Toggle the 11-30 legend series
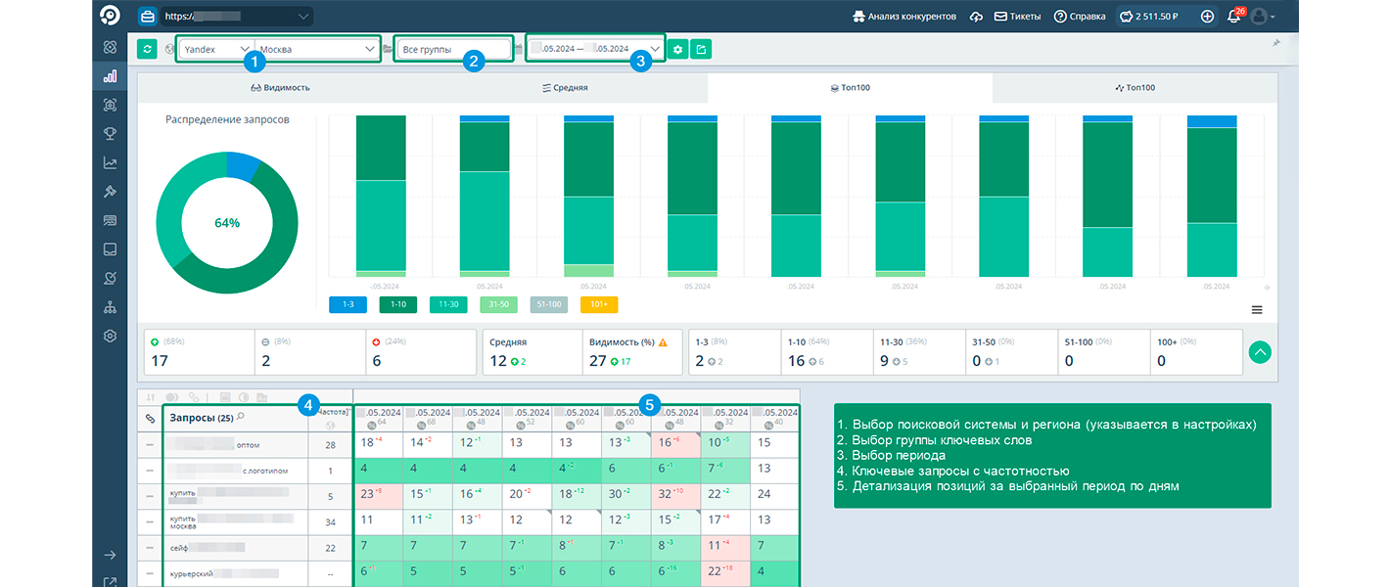This screenshot has height=587, width=1390. click(x=448, y=304)
